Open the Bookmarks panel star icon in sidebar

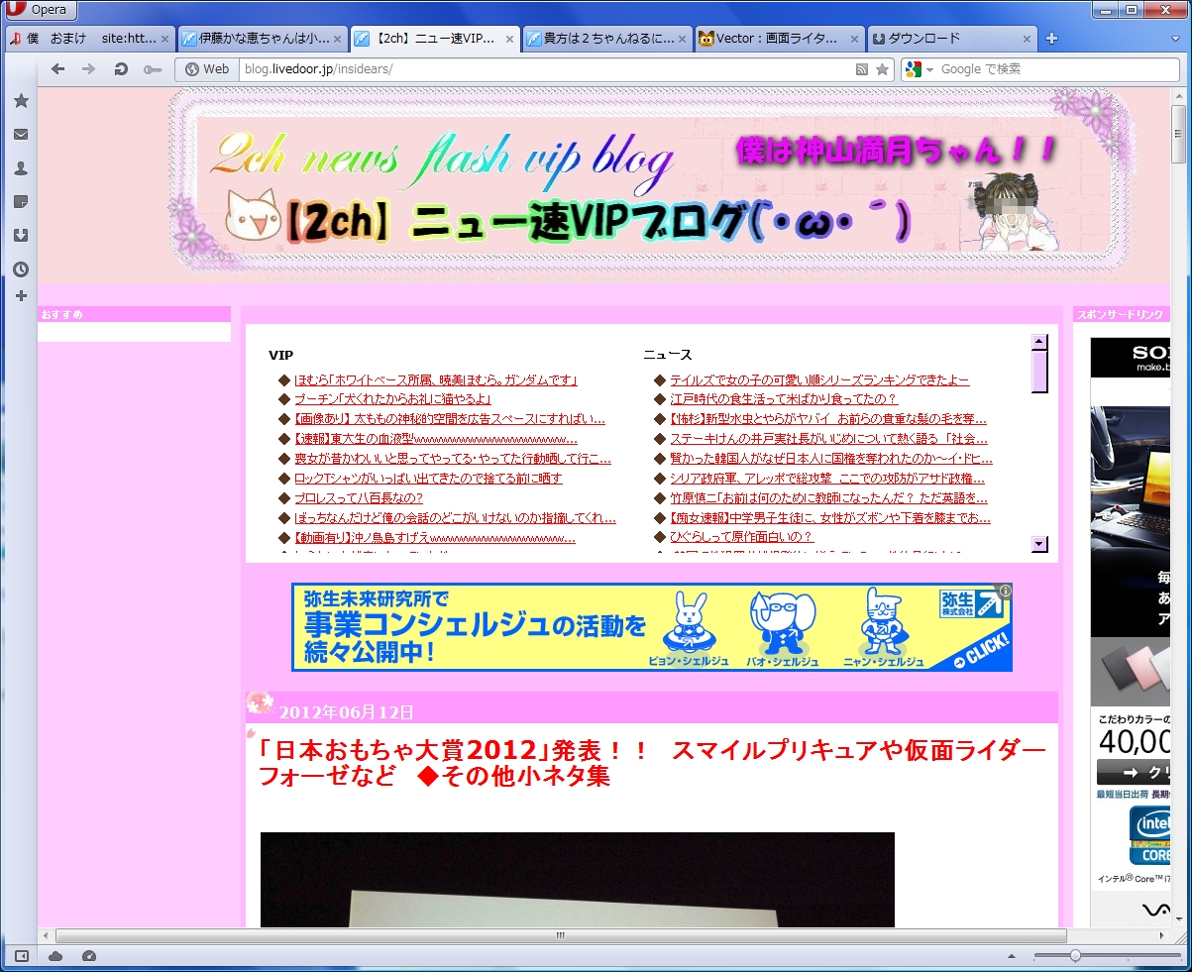coord(21,101)
